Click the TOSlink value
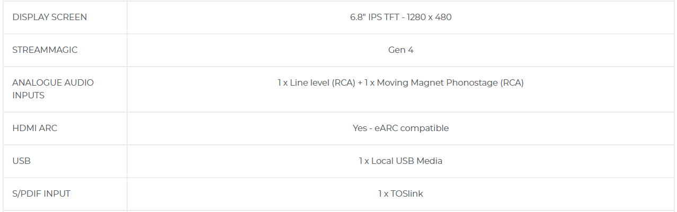 point(407,193)
